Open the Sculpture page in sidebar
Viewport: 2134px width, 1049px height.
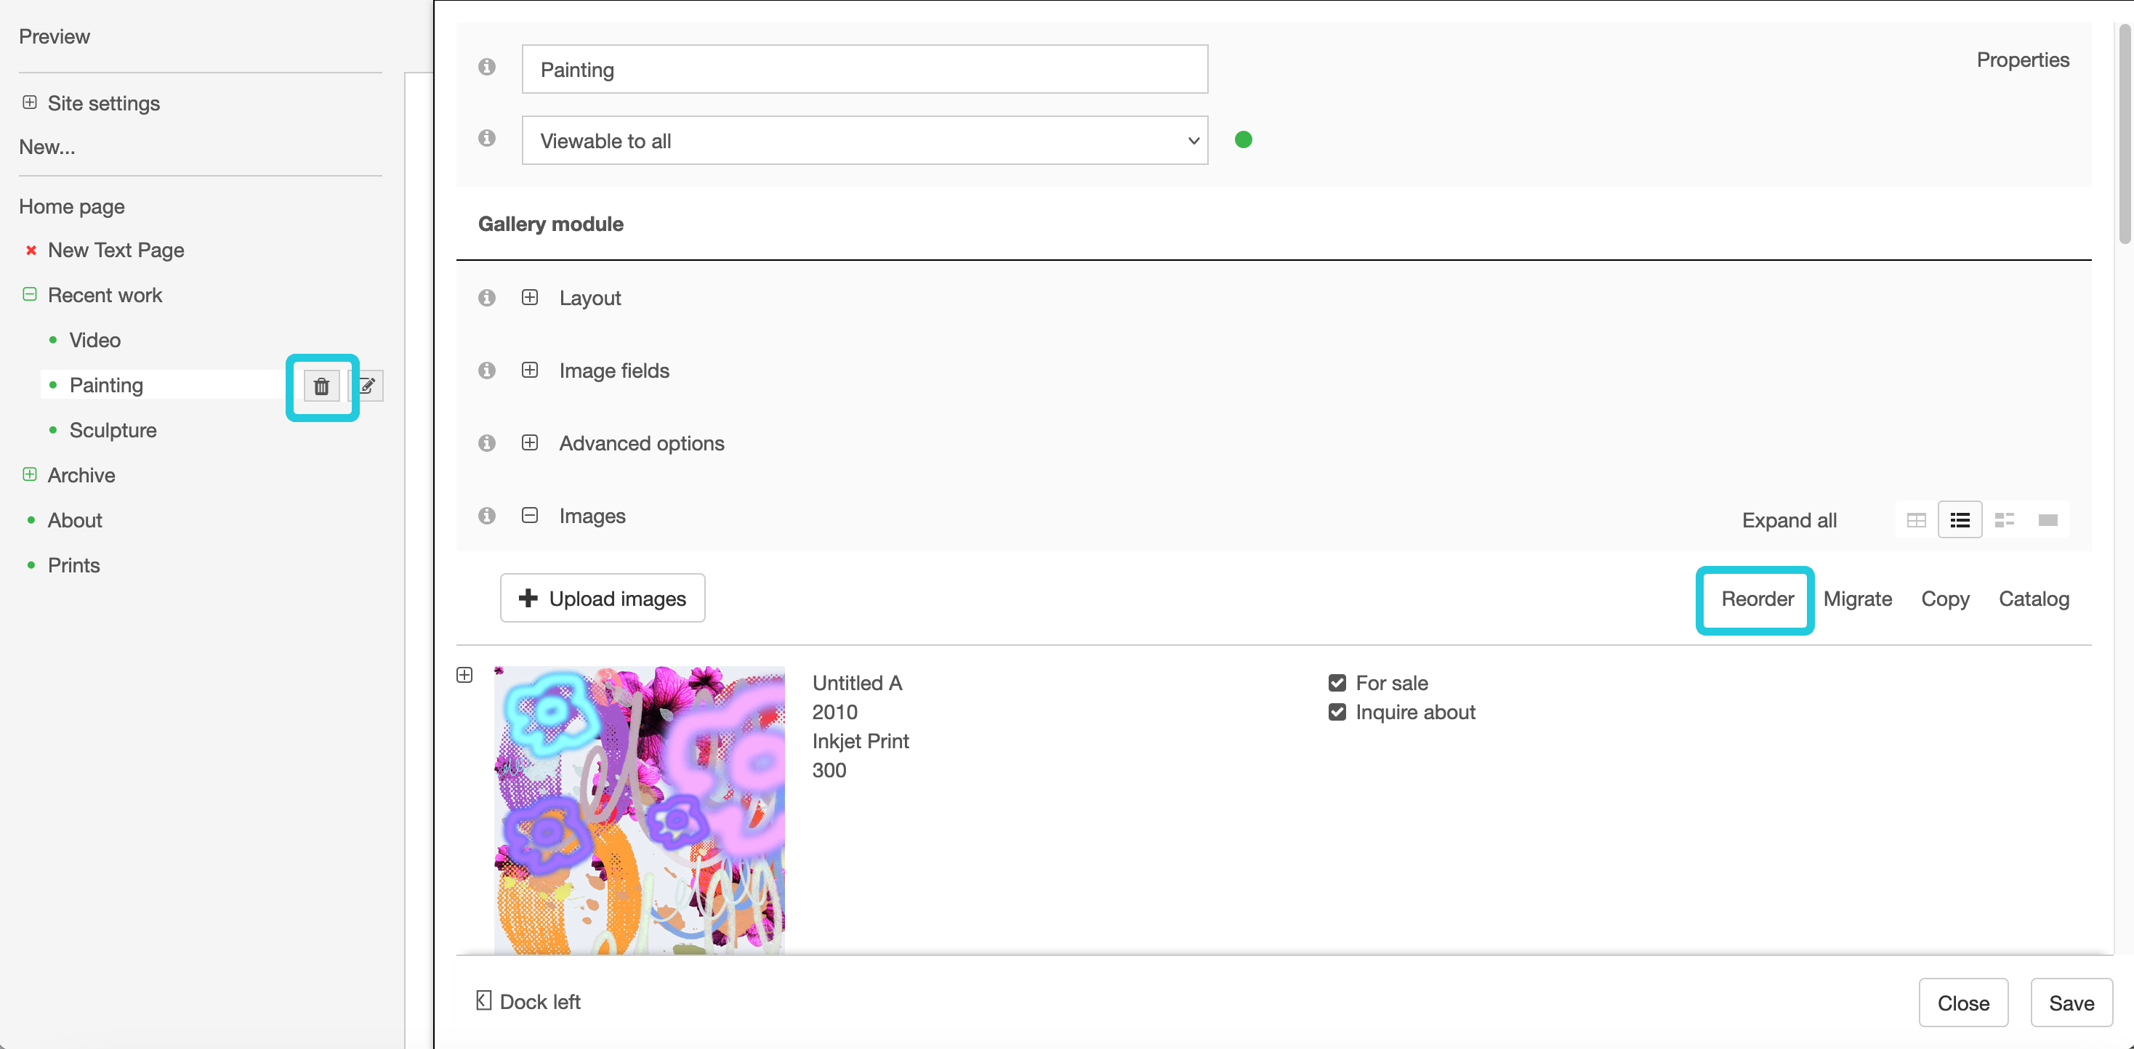113,431
